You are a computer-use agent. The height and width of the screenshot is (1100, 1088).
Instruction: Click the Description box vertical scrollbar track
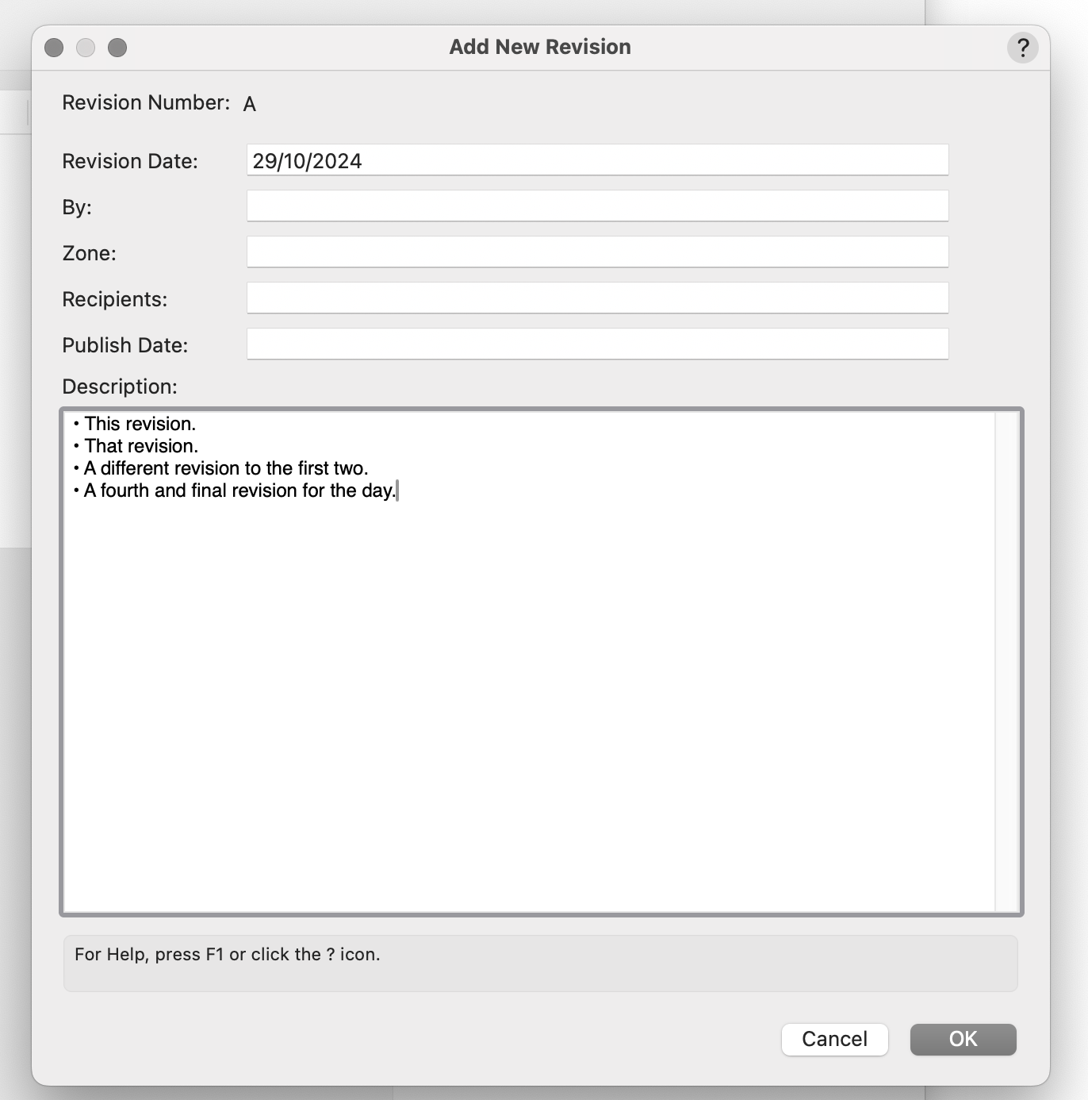(1006, 660)
